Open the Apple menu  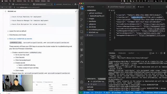(2, 1)
